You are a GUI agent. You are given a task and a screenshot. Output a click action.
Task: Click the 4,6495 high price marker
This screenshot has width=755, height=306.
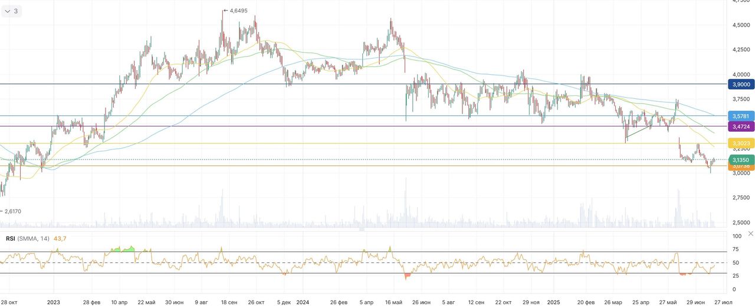click(x=238, y=11)
